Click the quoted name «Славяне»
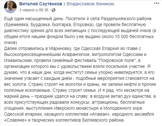162x126 pixels. coord(15,120)
